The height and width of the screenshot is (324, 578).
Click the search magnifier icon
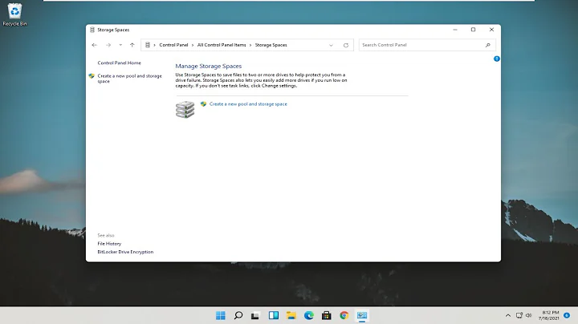coord(488,45)
